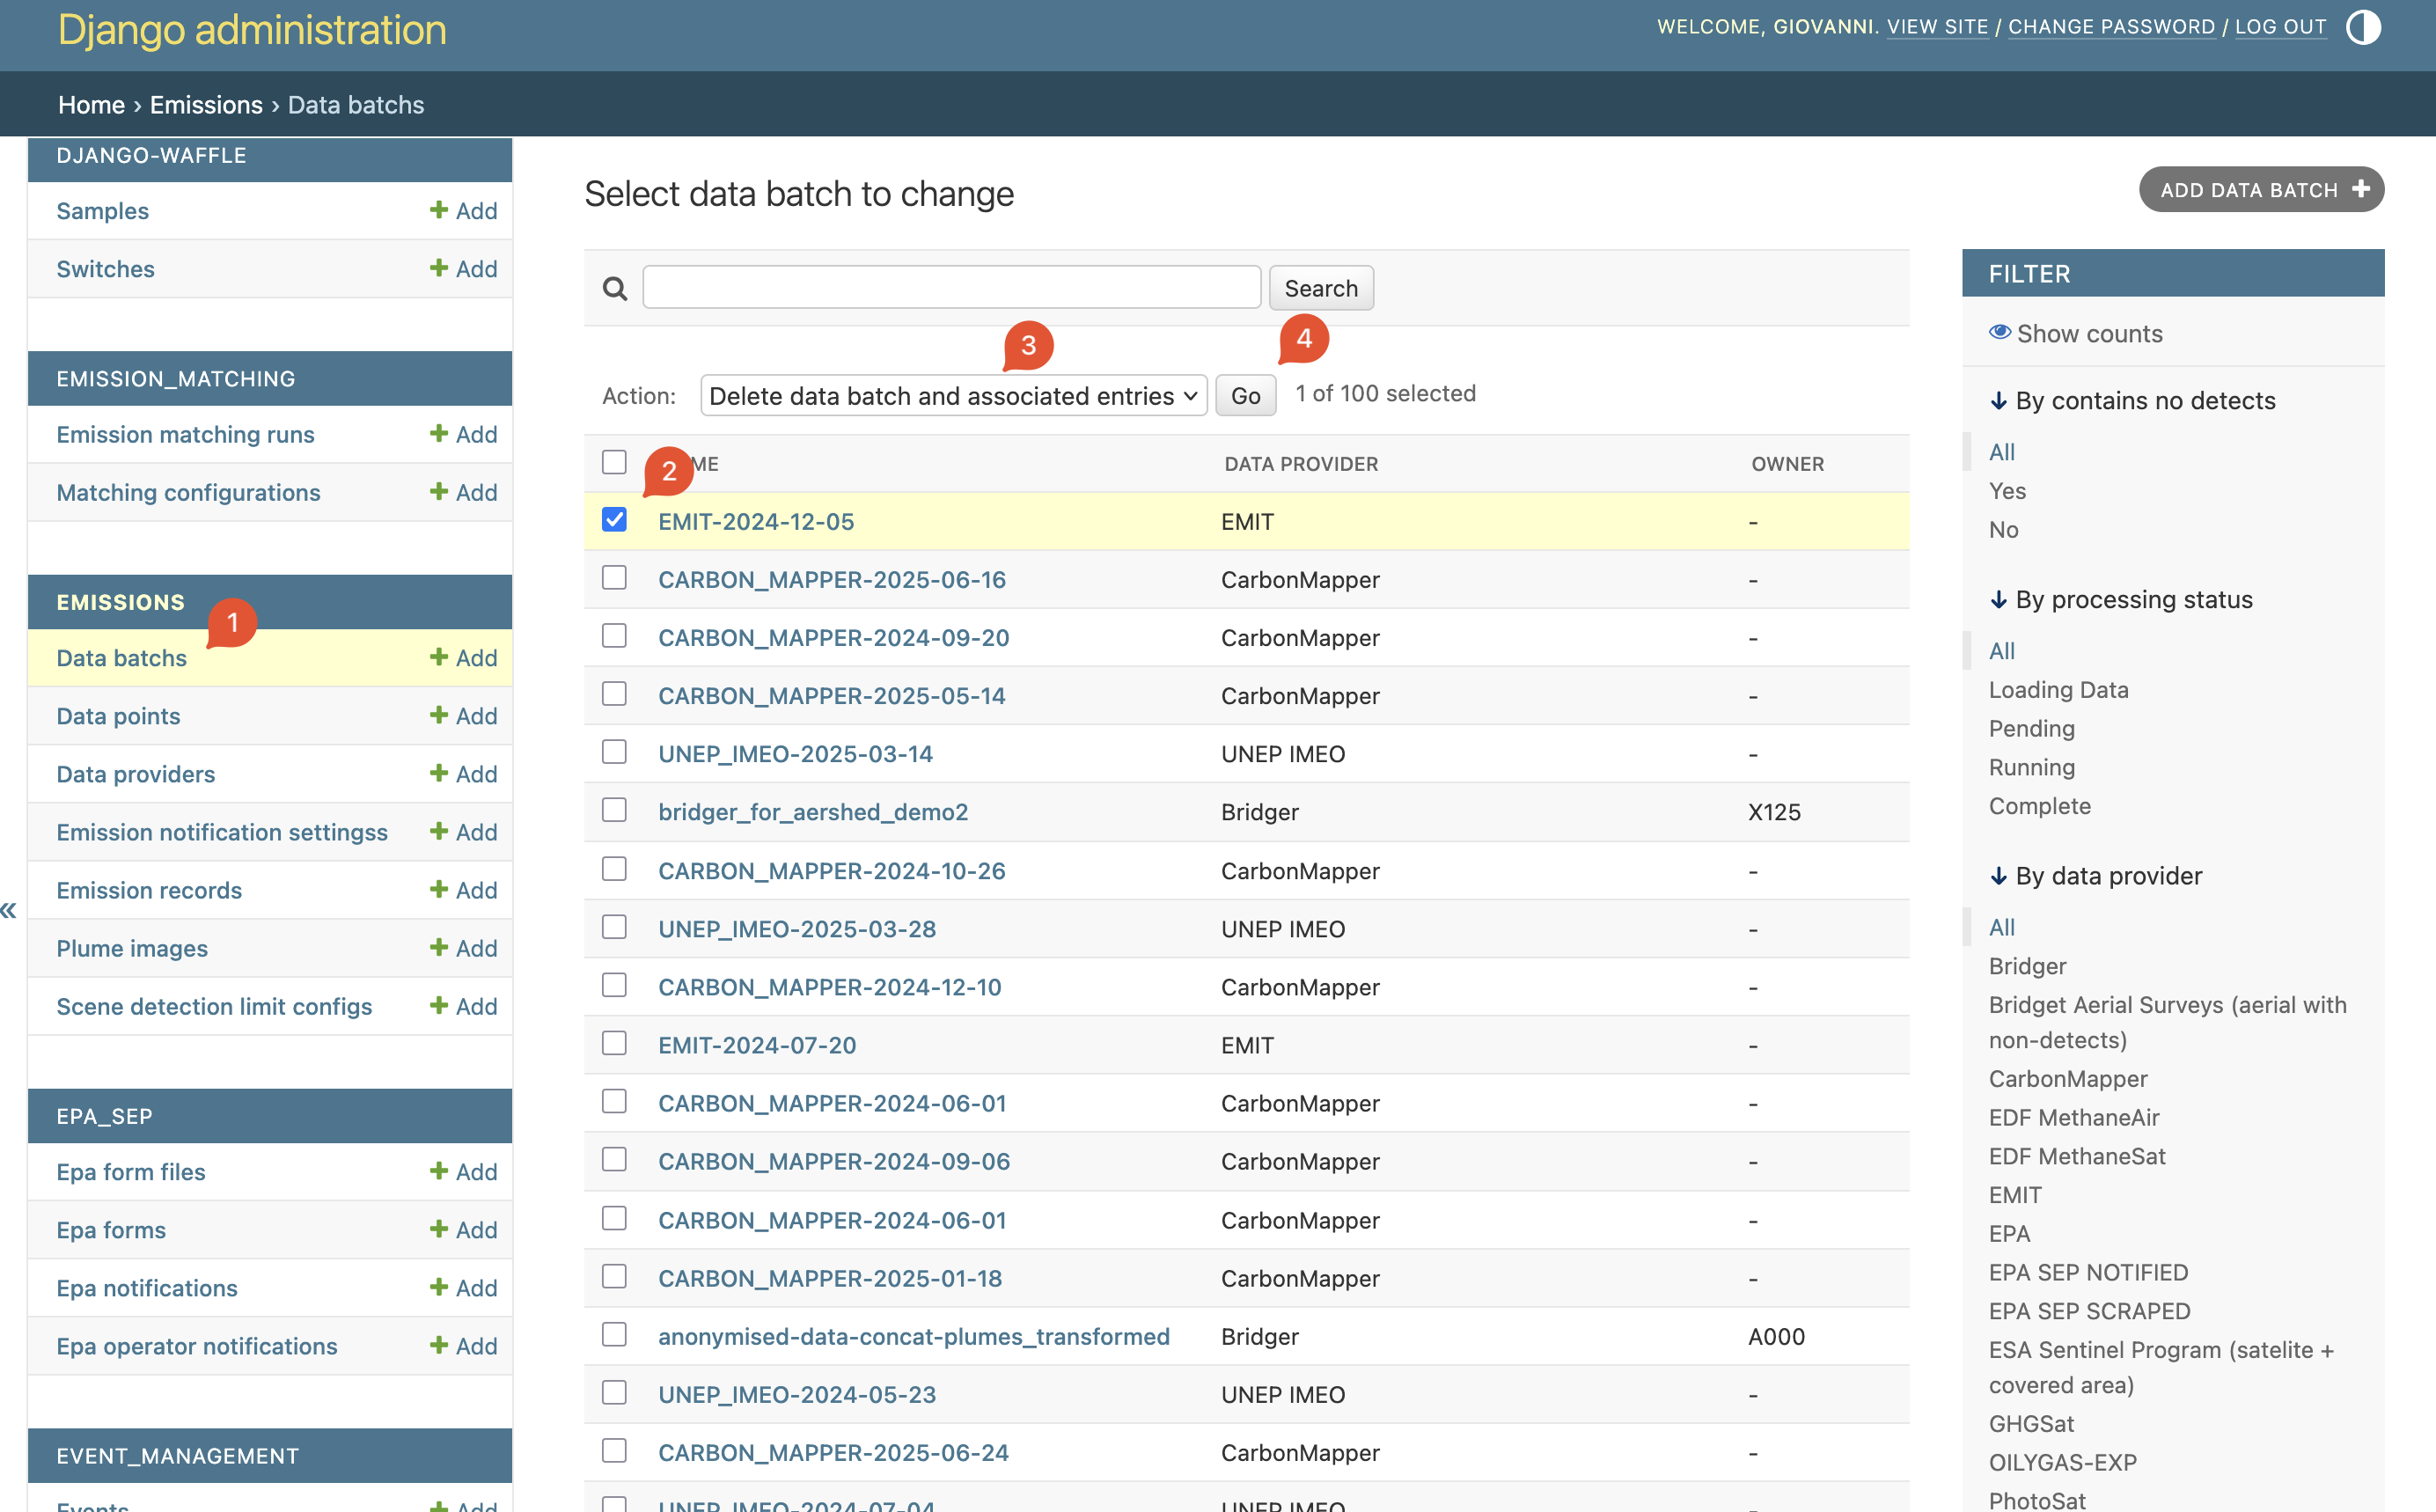Open the Action dropdown menu
The height and width of the screenshot is (1512, 2436).
tap(953, 396)
